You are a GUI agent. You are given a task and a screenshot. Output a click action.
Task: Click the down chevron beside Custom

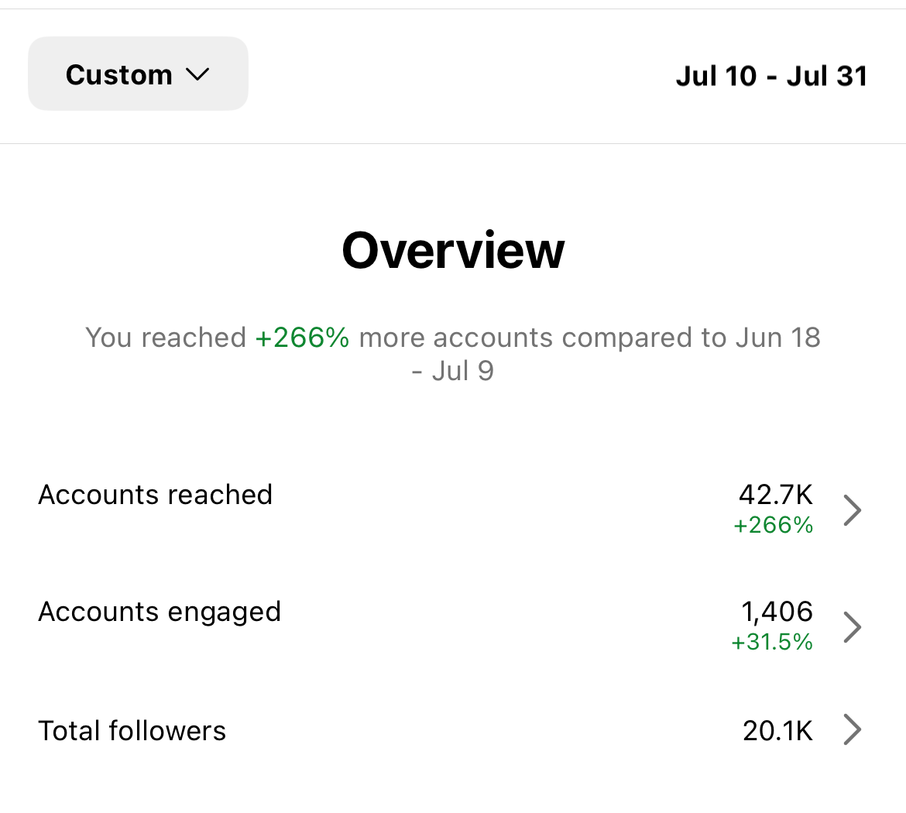pyautogui.click(x=197, y=75)
